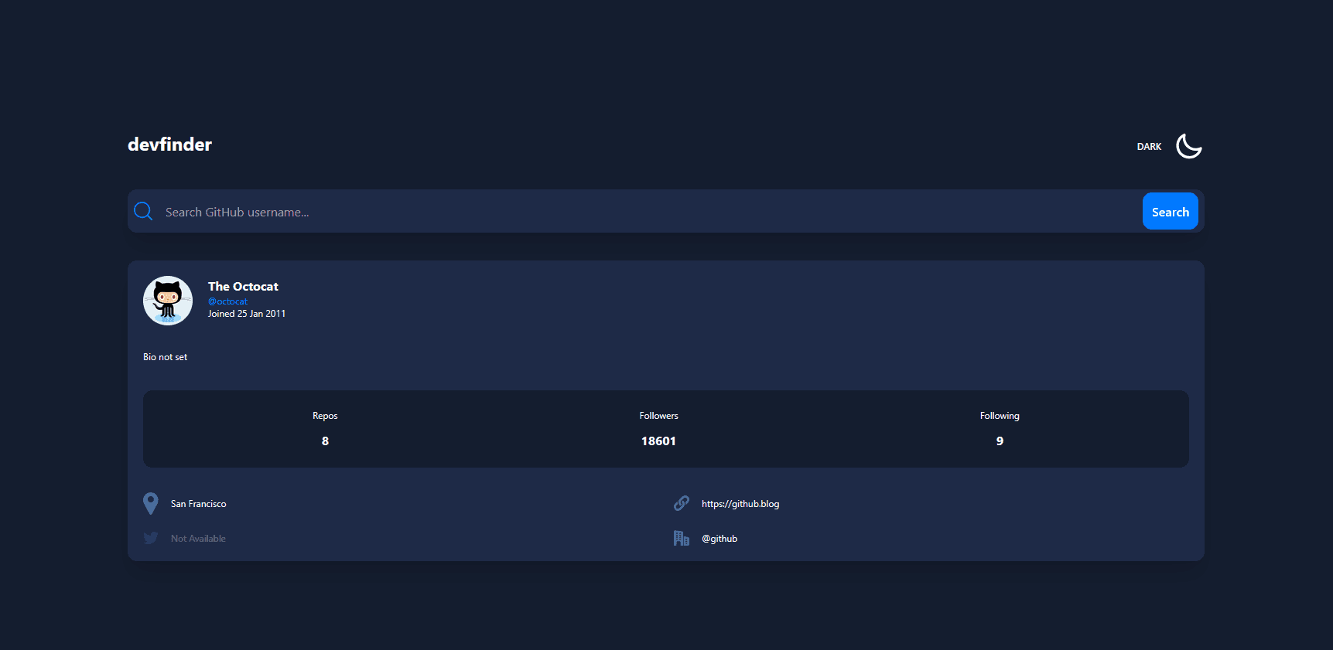Click the Octocat avatar image
Viewport: 1333px width, 650px height.
click(168, 301)
